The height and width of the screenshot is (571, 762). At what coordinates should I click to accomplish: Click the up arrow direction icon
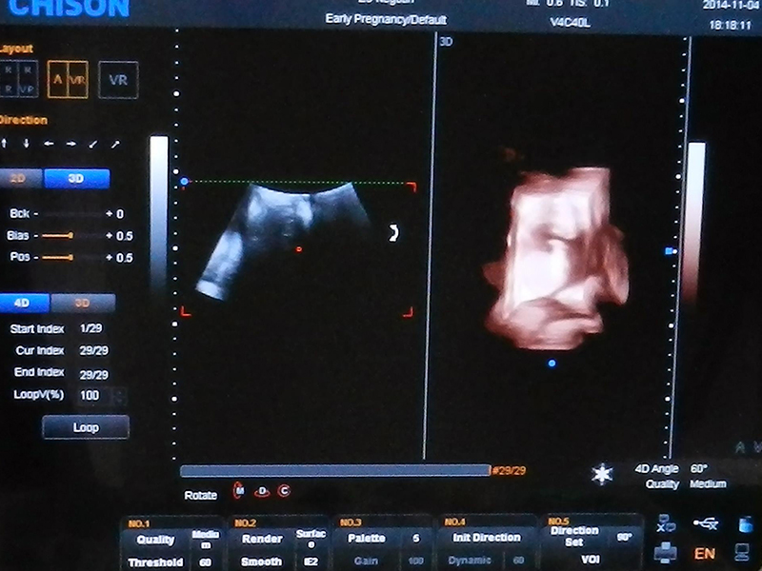point(5,144)
